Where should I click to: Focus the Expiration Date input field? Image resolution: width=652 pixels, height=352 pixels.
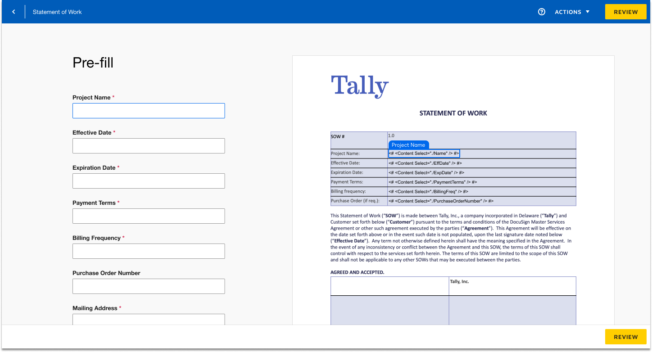(x=149, y=181)
